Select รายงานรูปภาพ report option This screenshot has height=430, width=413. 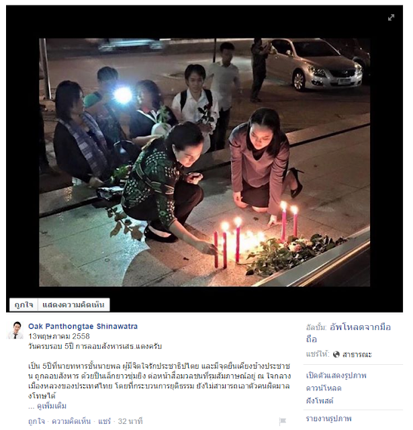(x=328, y=419)
